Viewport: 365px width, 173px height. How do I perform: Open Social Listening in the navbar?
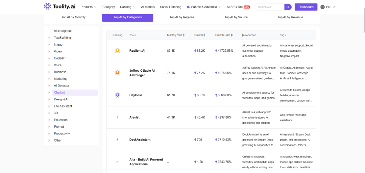coord(171,7)
